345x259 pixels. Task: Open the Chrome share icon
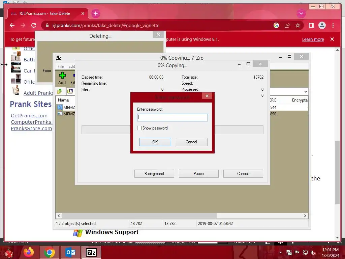click(287, 25)
